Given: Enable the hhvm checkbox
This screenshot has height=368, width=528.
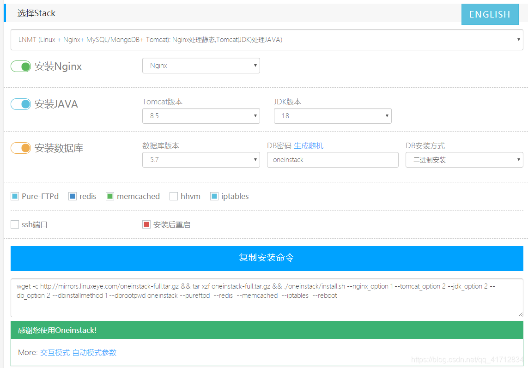Looking at the screenshot, I should (x=174, y=196).
